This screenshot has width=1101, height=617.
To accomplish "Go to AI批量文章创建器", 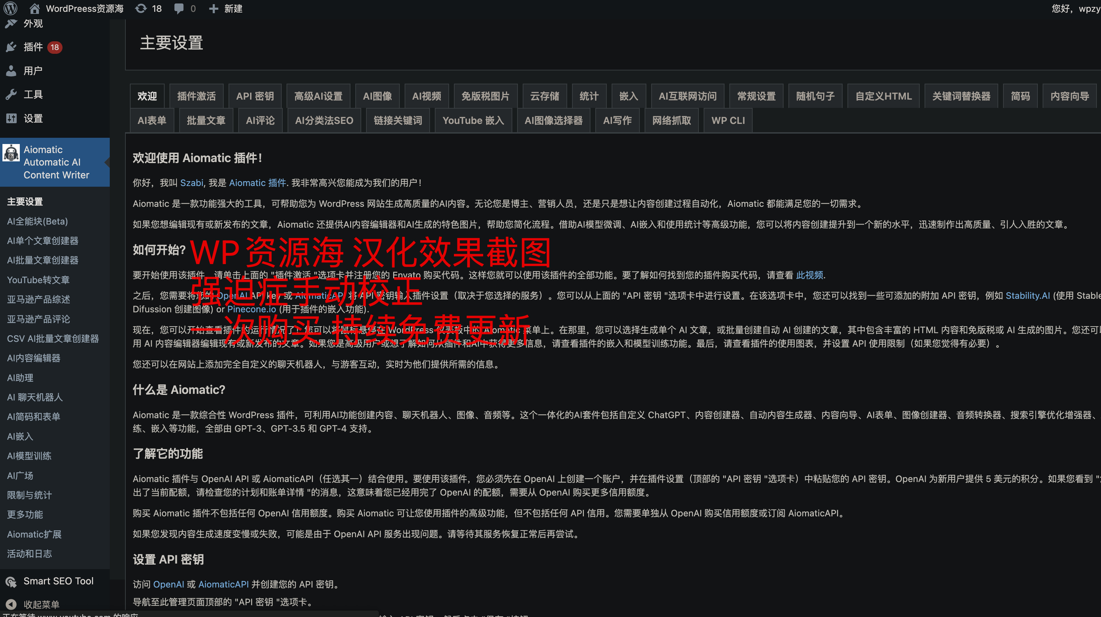I will coord(43,260).
